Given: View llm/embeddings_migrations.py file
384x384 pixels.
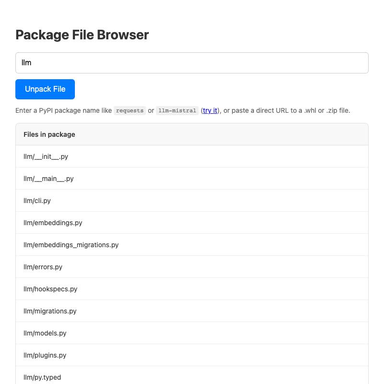Looking at the screenshot, I should point(71,245).
